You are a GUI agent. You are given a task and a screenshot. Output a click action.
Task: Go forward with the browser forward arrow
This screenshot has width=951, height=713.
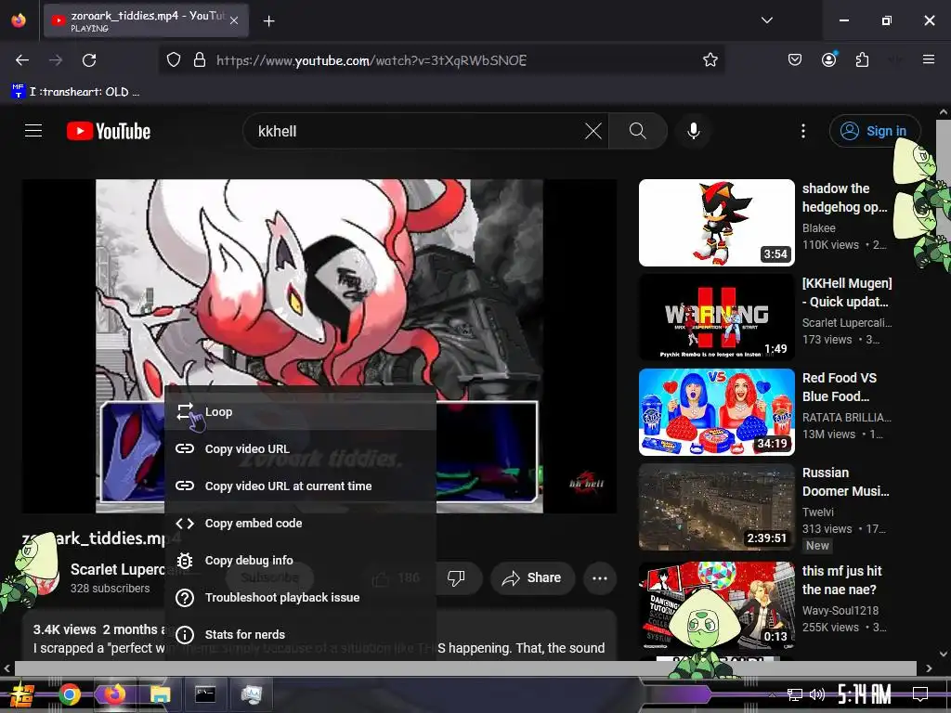point(56,60)
